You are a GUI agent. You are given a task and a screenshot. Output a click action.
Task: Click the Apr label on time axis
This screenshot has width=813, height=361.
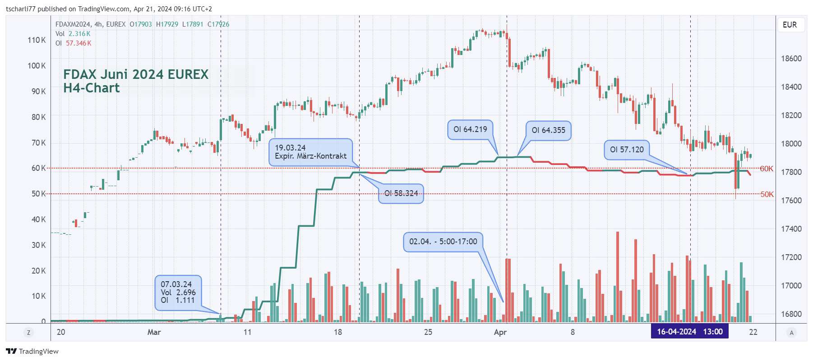click(x=500, y=332)
